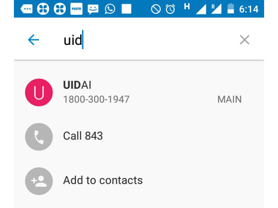Select the UIDAI contact name
Image resolution: width=278 pixels, height=208 pixels.
point(77,85)
